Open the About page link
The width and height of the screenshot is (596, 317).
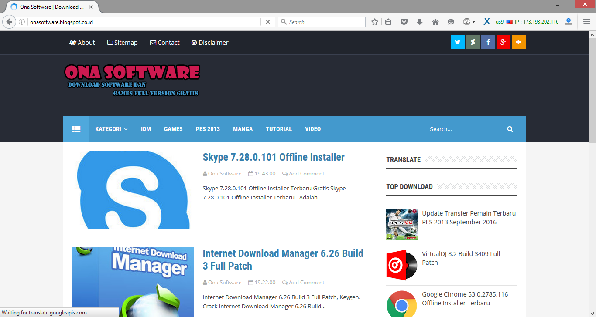tap(82, 43)
